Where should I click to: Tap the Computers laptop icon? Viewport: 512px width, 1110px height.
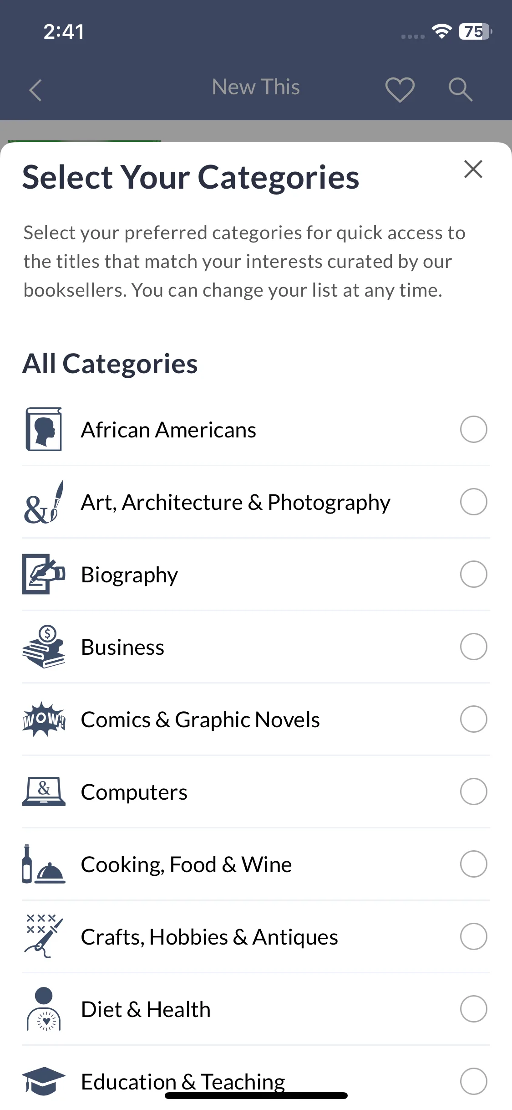pyautogui.click(x=44, y=791)
